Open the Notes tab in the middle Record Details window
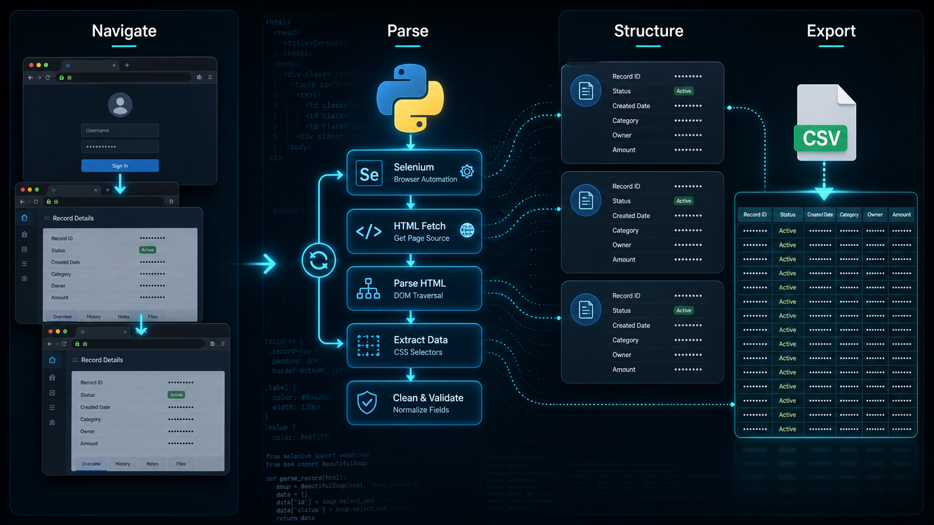Image resolution: width=934 pixels, height=525 pixels. pos(123,316)
